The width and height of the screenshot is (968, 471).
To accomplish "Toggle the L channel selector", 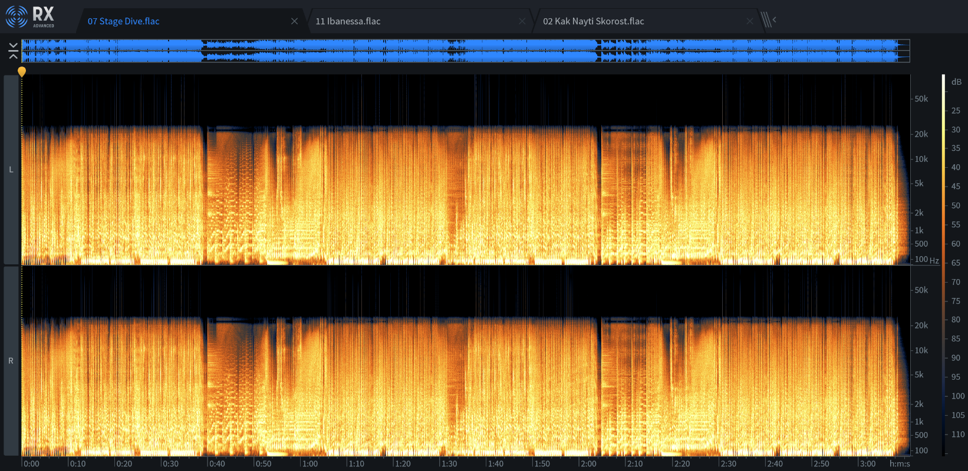I will tap(11, 170).
